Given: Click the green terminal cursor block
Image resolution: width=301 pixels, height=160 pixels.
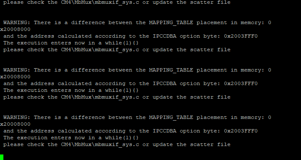Looking at the screenshot, I should pos(2,157).
